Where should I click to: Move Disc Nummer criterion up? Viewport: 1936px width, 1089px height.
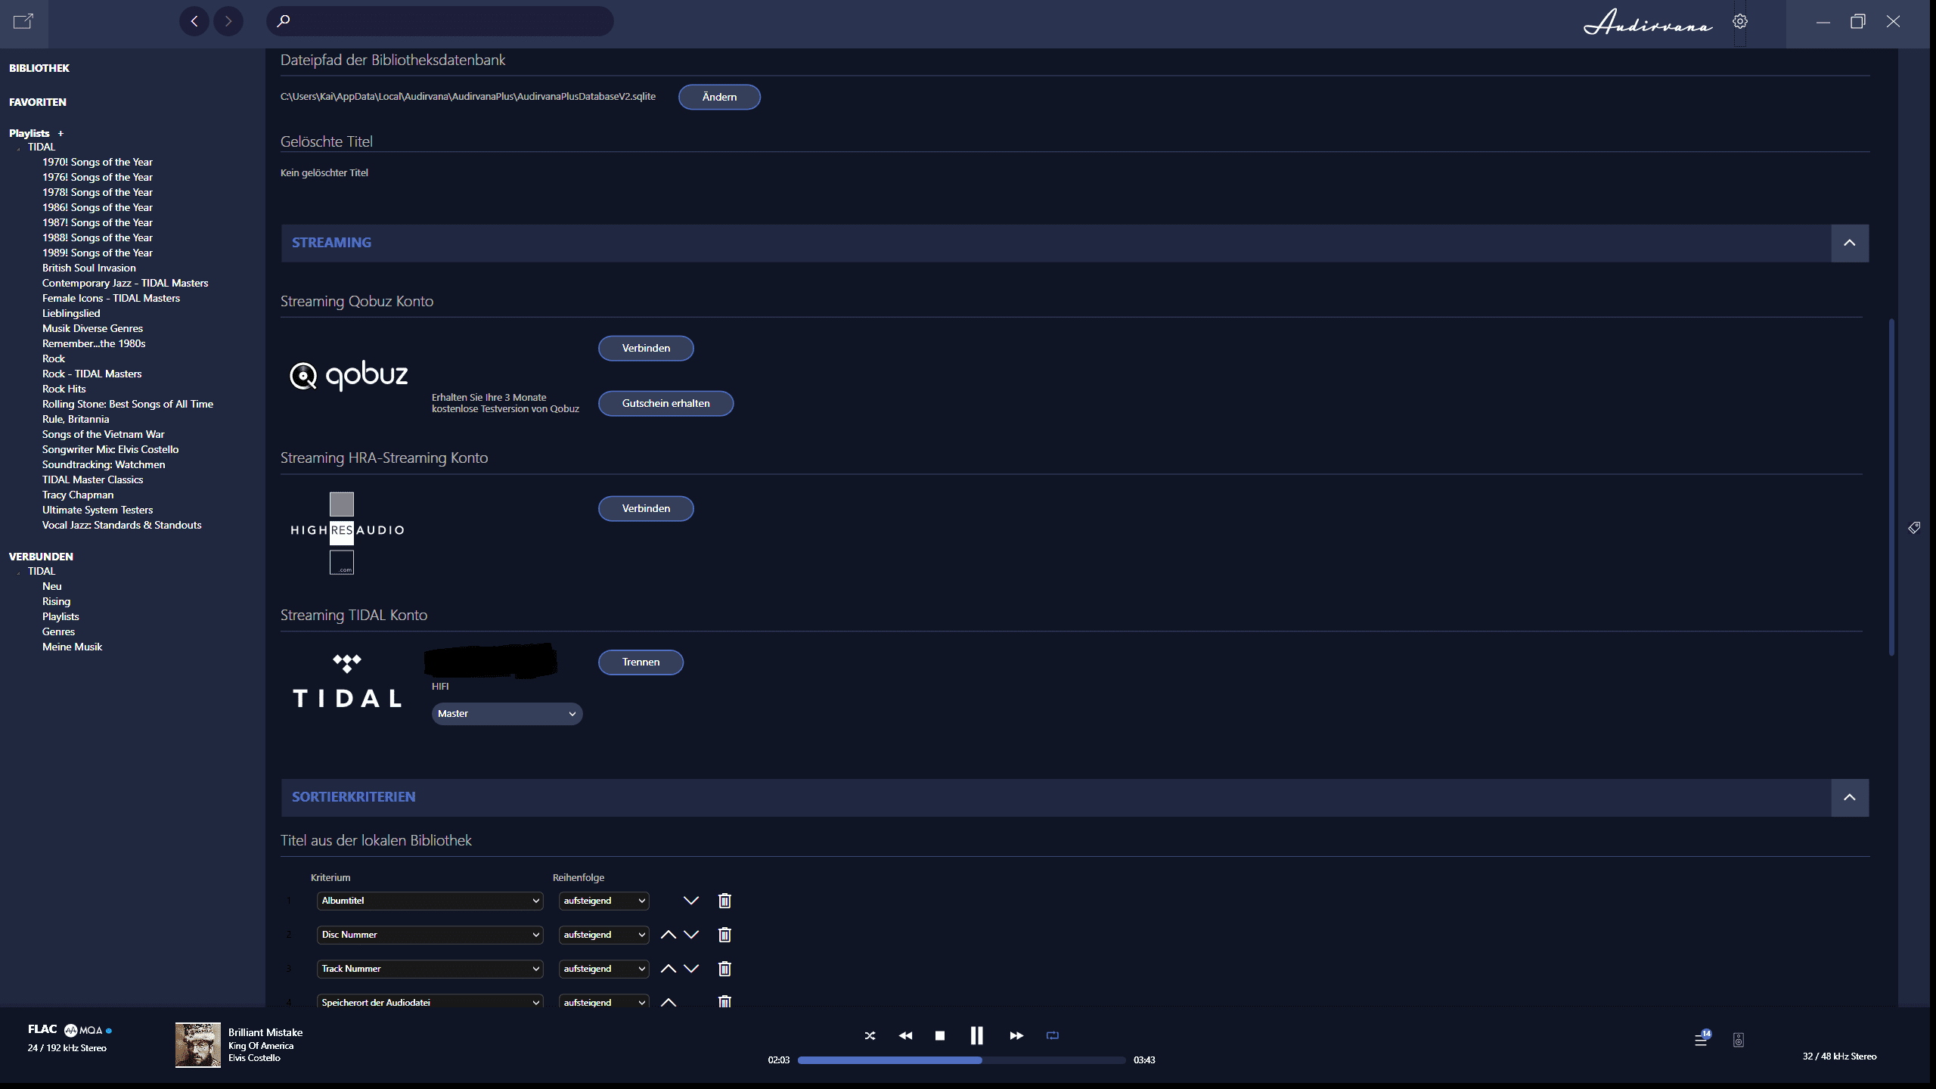tap(668, 935)
